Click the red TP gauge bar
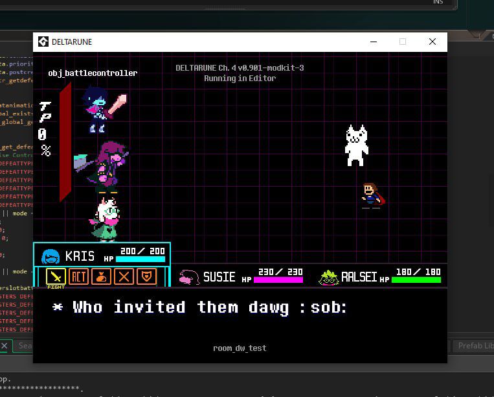Image resolution: width=494 pixels, height=397 pixels. pos(65,142)
